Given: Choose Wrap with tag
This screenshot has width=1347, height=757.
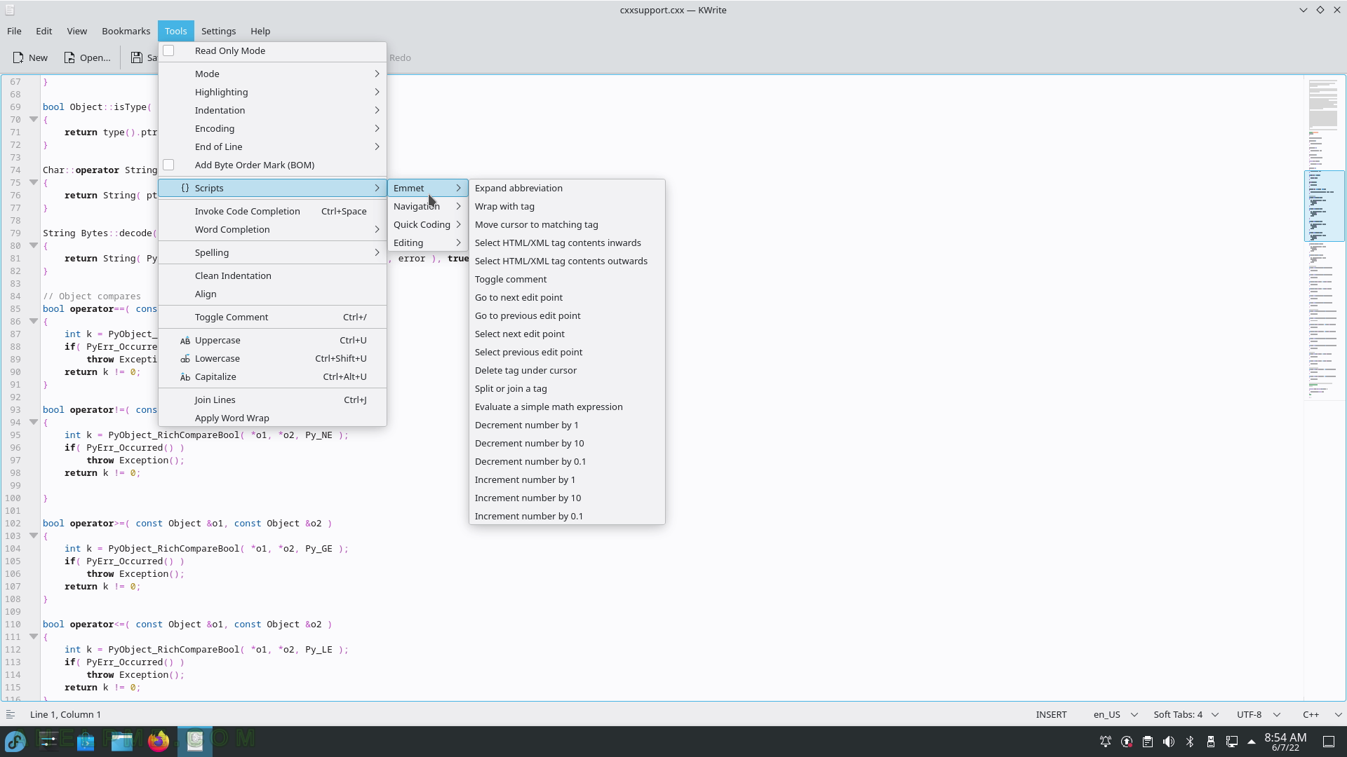Looking at the screenshot, I should coord(567,206).
